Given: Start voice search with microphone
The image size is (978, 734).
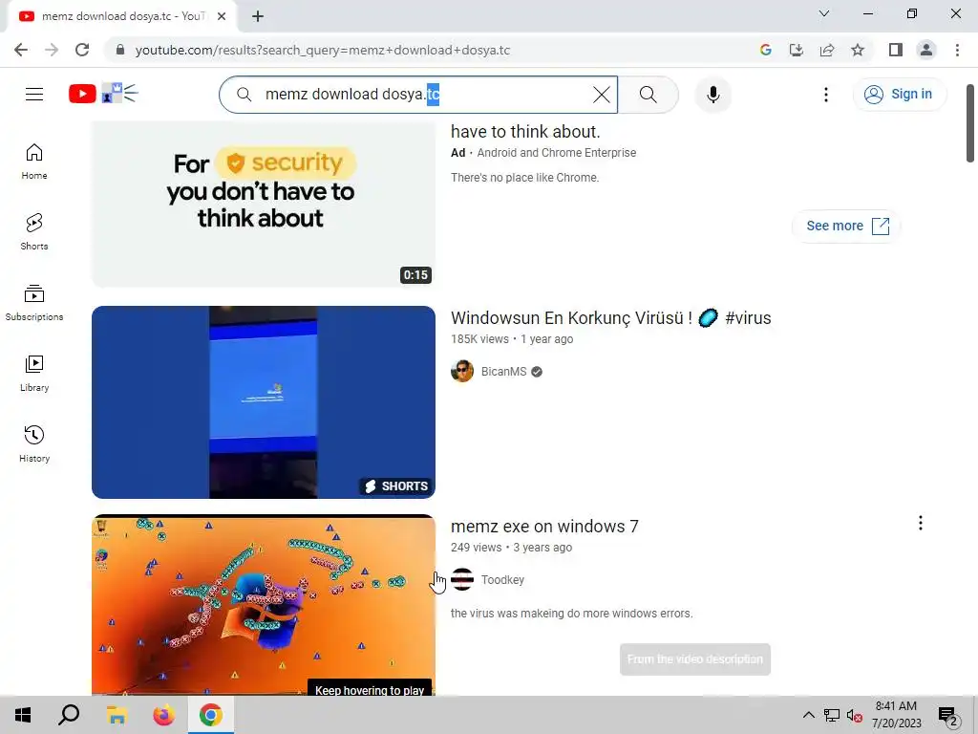Looking at the screenshot, I should [x=712, y=95].
